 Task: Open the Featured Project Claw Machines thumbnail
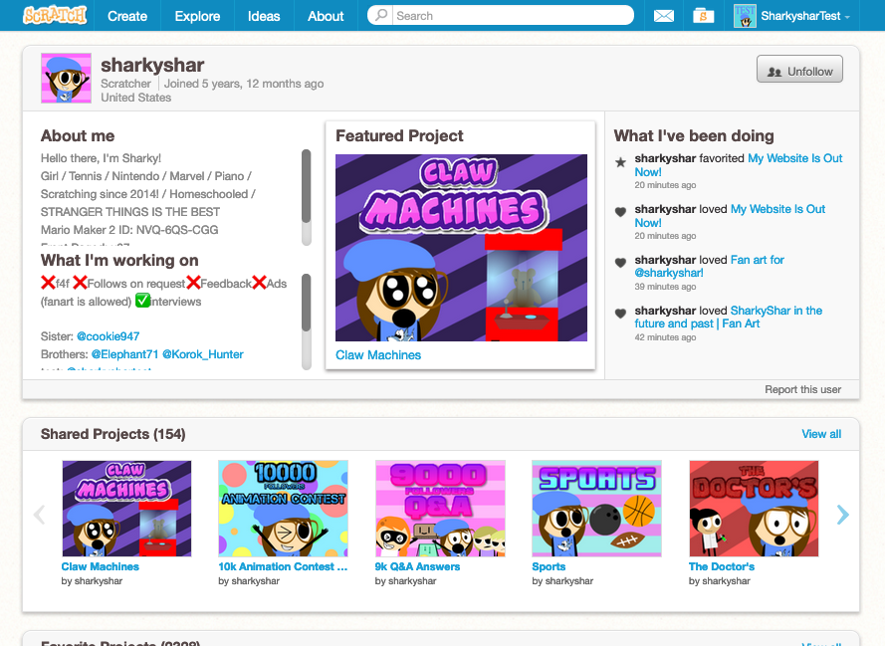(x=461, y=247)
